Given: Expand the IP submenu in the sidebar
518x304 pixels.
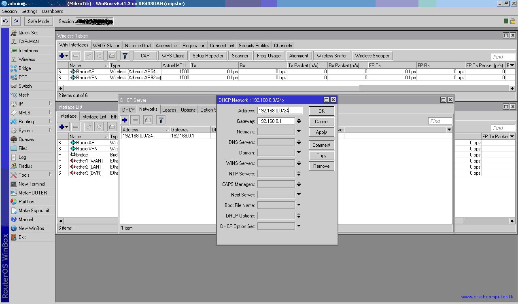Looking at the screenshot, I should click(x=50, y=103).
